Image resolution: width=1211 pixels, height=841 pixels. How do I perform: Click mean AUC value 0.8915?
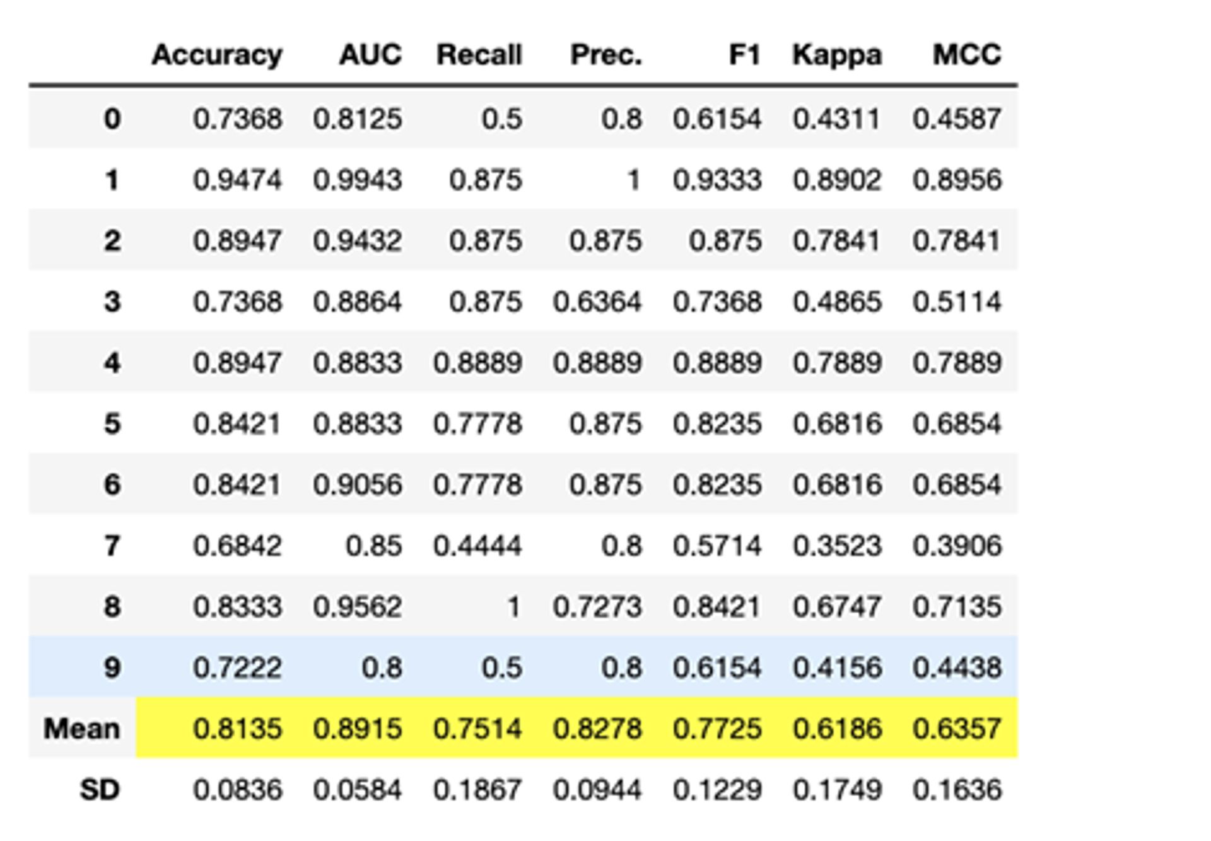357,729
